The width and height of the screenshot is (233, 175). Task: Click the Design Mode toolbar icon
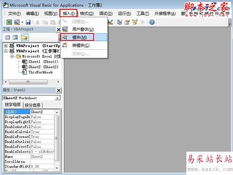click(x=110, y=22)
